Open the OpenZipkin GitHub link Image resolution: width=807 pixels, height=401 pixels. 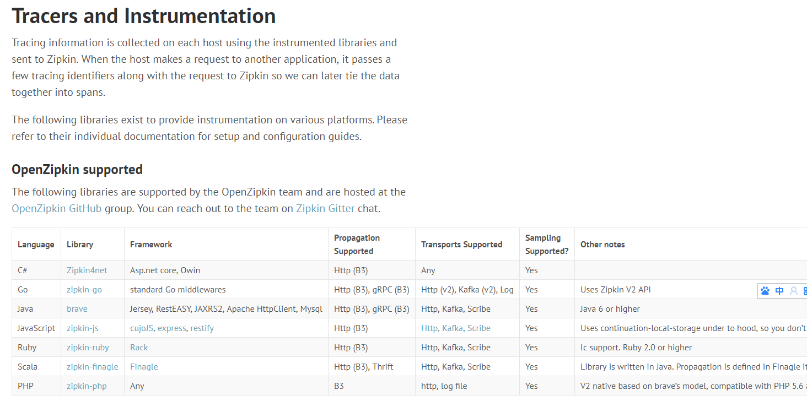click(x=57, y=209)
